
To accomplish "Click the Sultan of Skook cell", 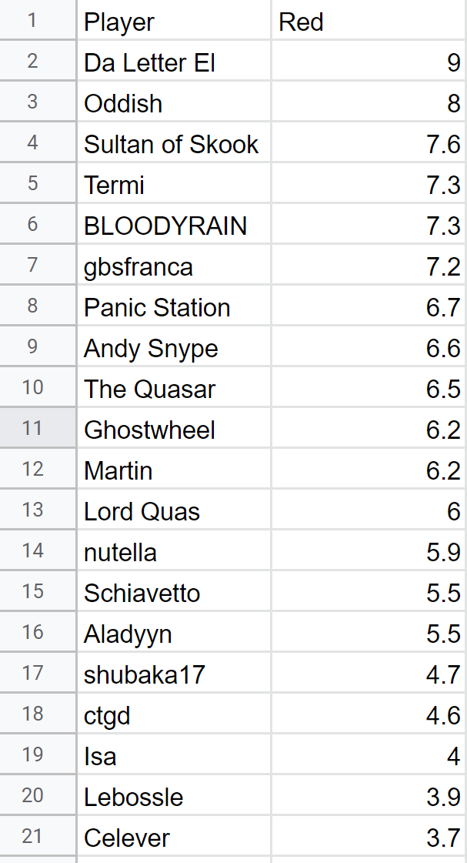I will pyautogui.click(x=173, y=144).
